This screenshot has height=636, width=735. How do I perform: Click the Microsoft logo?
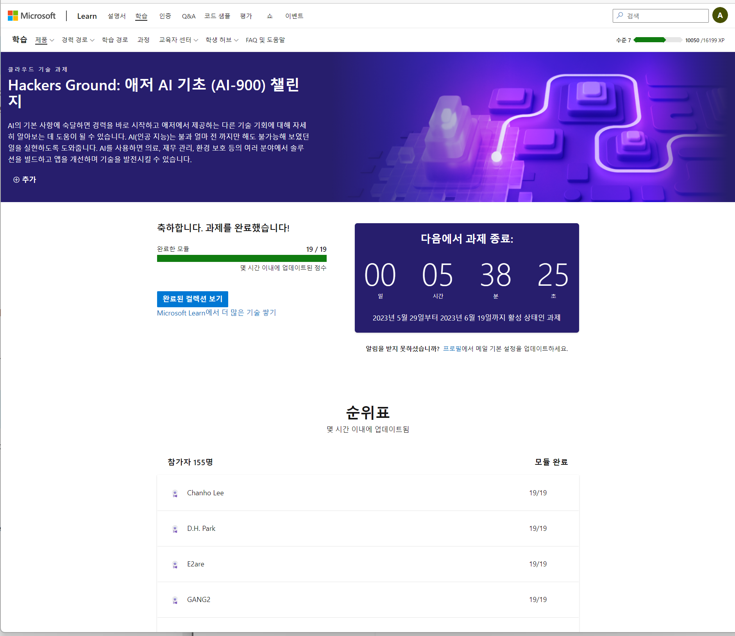[x=32, y=16]
